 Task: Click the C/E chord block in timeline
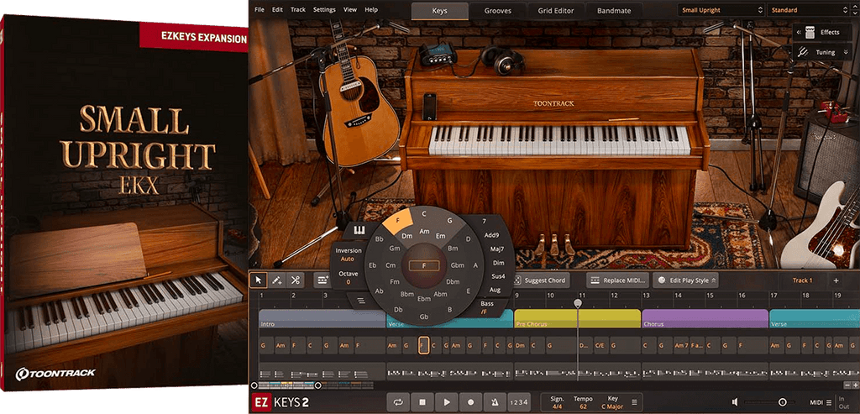click(600, 345)
